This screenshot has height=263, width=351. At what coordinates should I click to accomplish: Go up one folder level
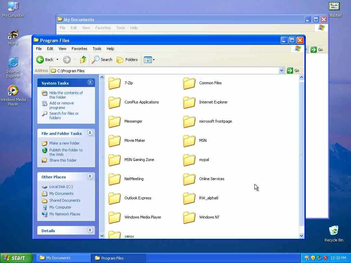tap(83, 60)
